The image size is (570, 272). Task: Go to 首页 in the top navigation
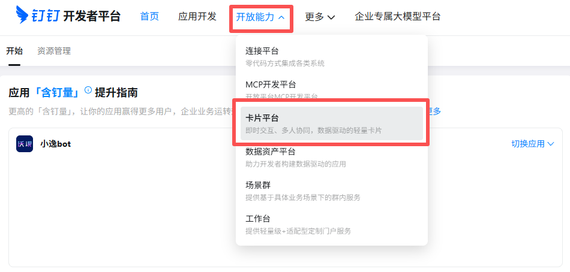coord(149,17)
